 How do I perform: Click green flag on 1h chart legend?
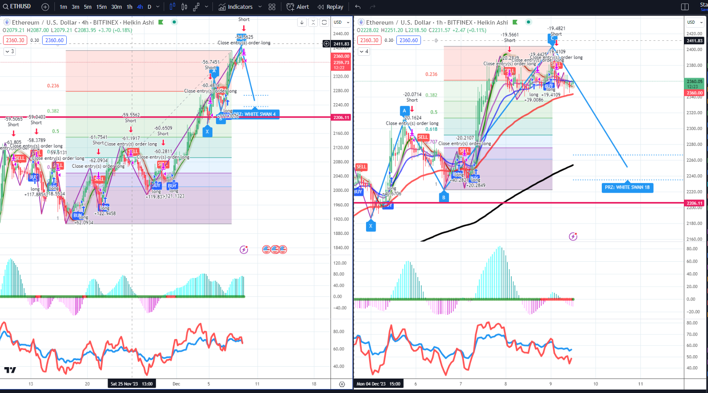515,22
